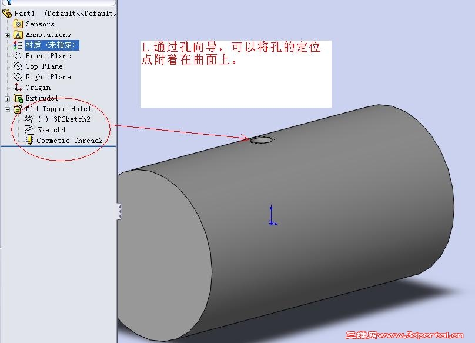
Task: Click the Extrude1 feature icon
Action: (x=18, y=98)
